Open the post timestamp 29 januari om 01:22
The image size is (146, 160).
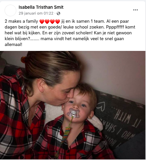36,13
